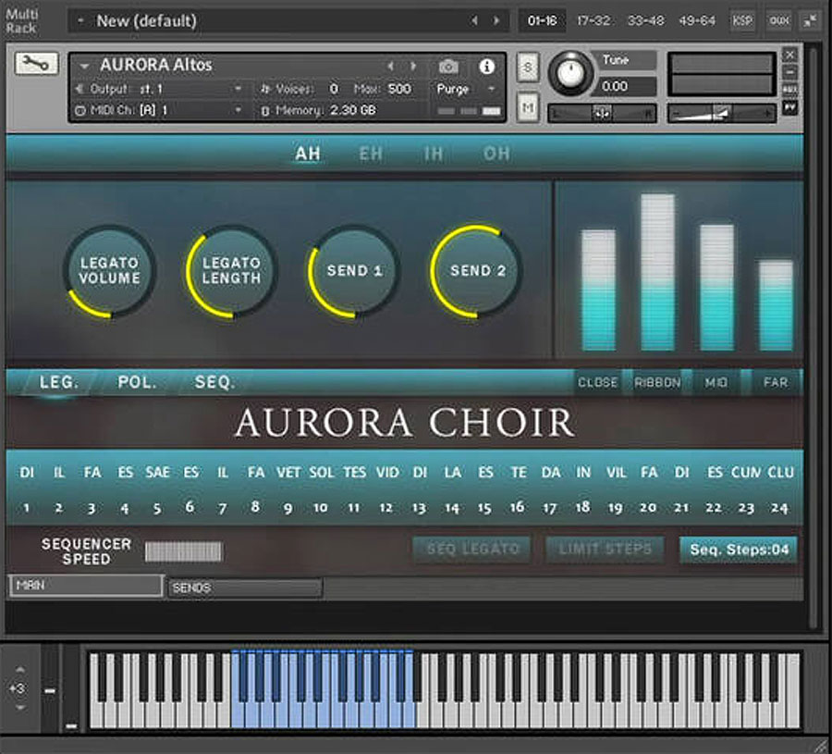Open the KSP script editor
This screenshot has width=832, height=754.
[742, 20]
